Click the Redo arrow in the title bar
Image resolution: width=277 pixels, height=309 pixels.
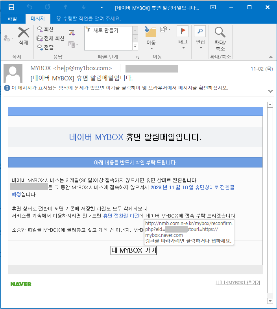tap(47, 7)
